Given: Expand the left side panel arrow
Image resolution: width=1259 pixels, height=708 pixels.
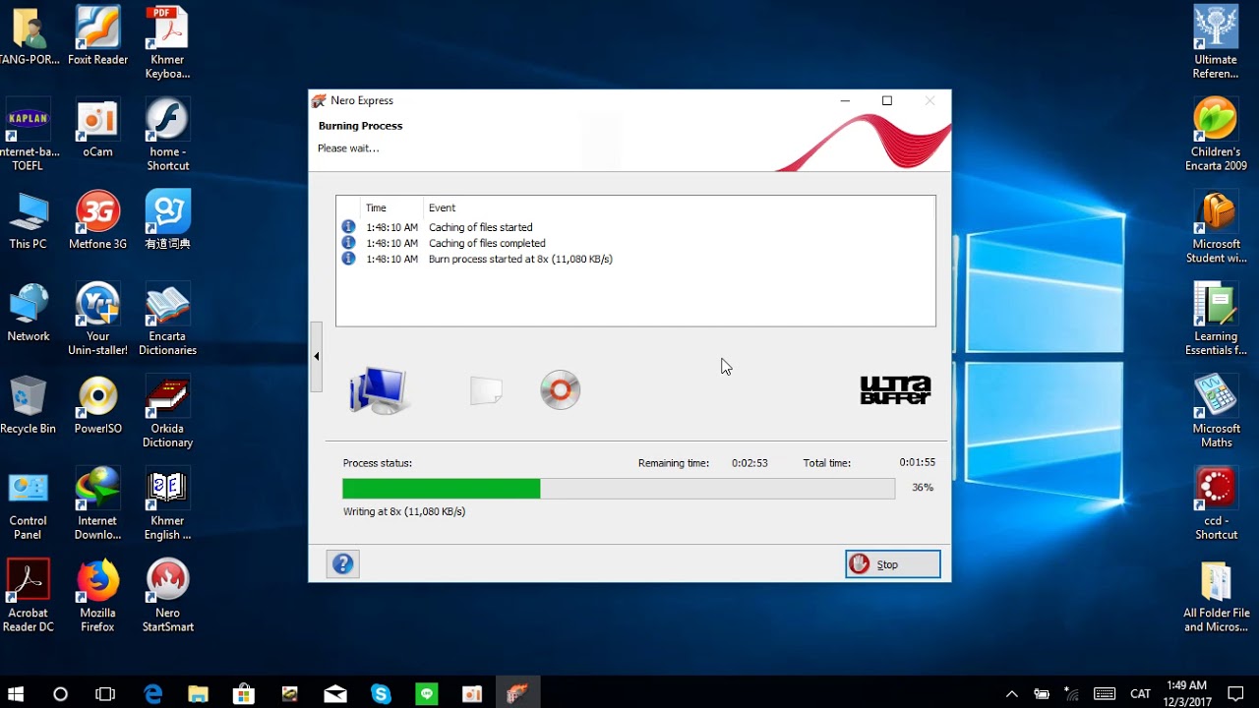Looking at the screenshot, I should (x=316, y=356).
